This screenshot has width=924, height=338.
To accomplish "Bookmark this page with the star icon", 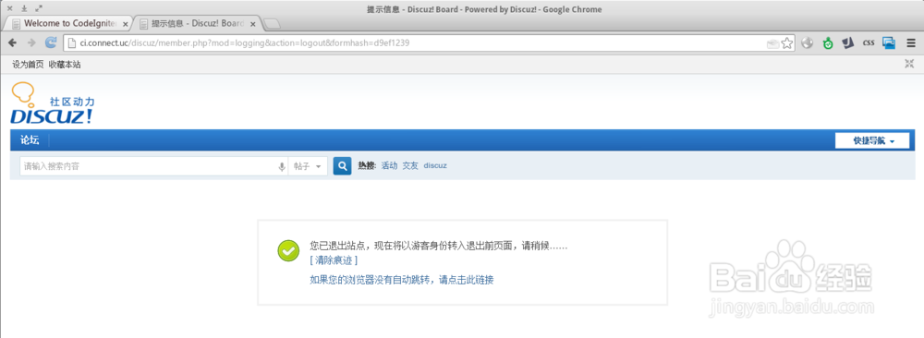I will click(787, 43).
